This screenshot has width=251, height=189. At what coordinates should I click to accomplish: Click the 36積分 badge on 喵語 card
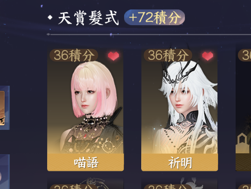[x=74, y=55]
